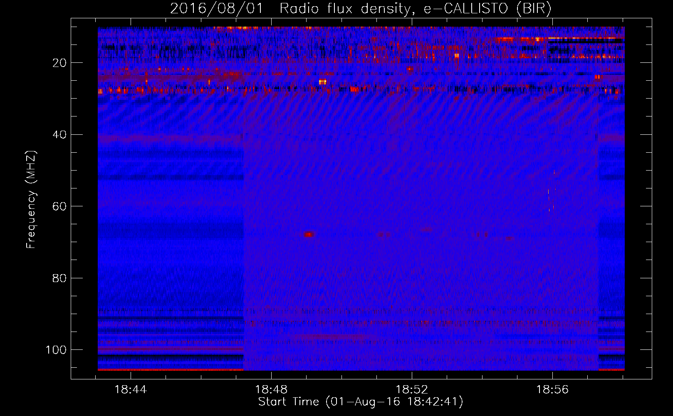Click the plot title 'Radio flux density, e-CALLISTO (BIR)'

tap(415, 8)
